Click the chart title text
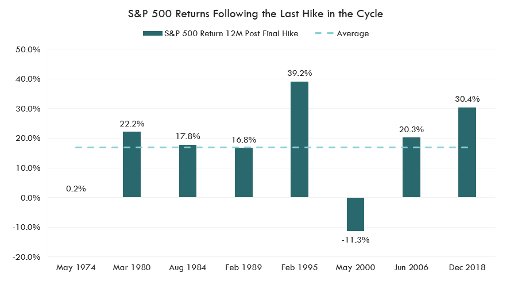The height and width of the screenshot is (292, 514). coord(257,14)
